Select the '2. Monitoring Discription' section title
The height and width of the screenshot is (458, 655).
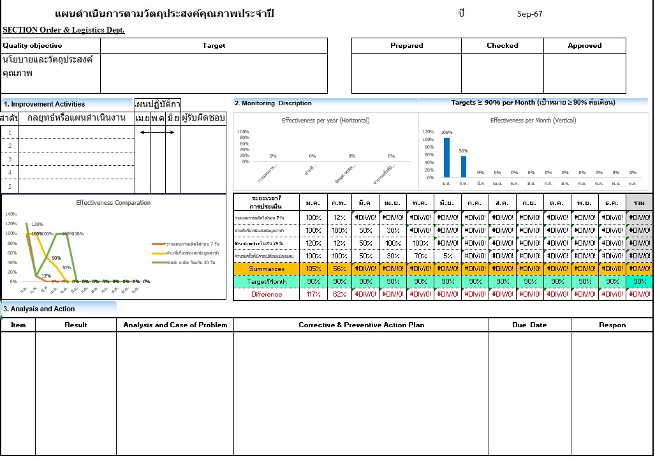pyautogui.click(x=273, y=103)
